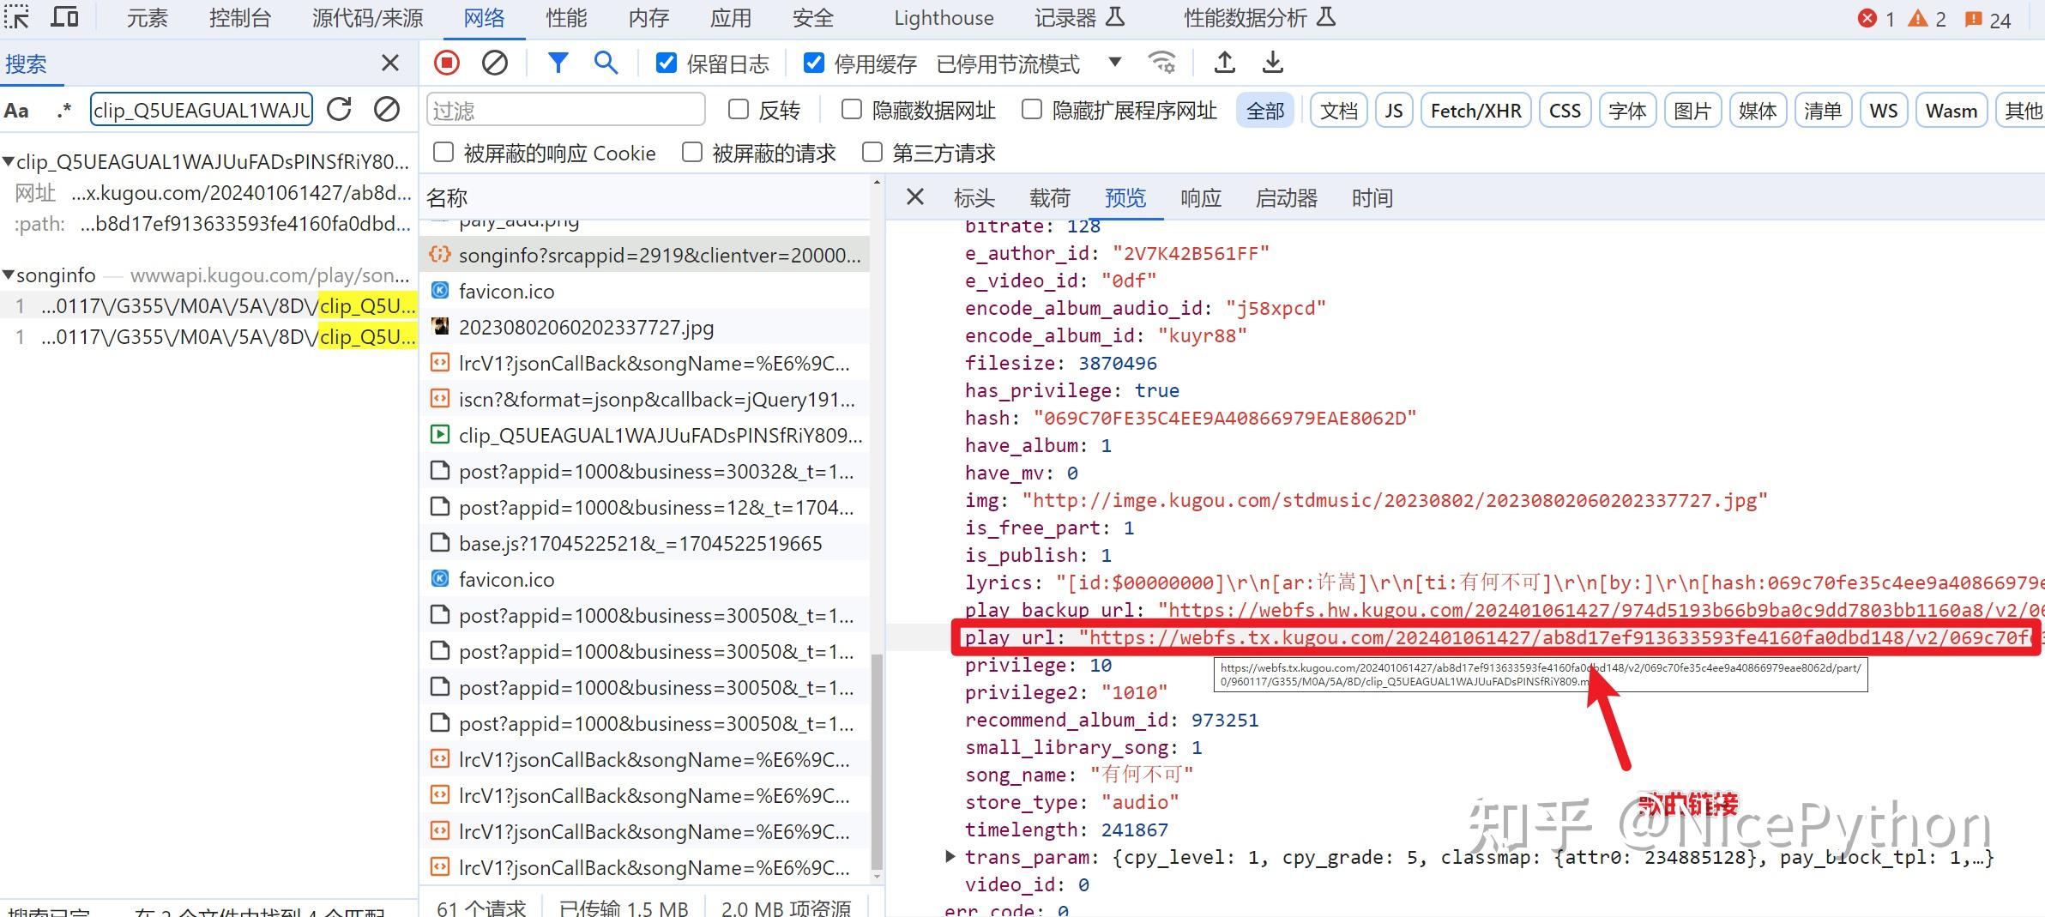Enable hide data URLs checkbox
The height and width of the screenshot is (917, 2045).
852,109
